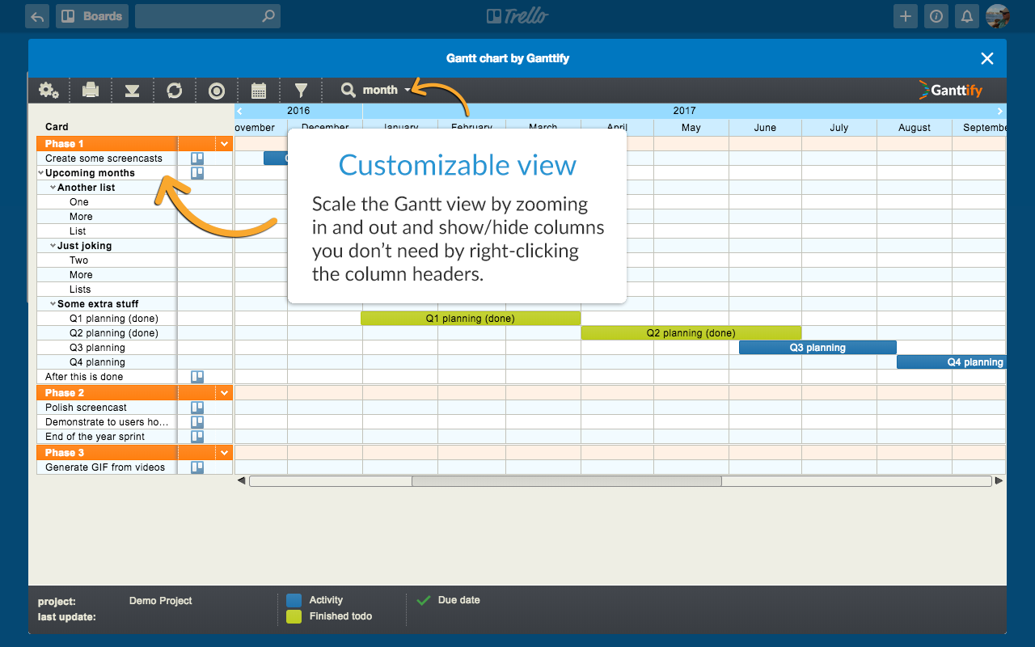Open Trello card icon for Demonstrate to users
Image resolution: width=1035 pixels, height=647 pixels.
pyautogui.click(x=197, y=422)
